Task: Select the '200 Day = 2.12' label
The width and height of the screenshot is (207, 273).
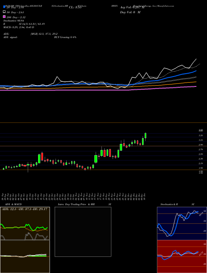Action: pos(16,17)
